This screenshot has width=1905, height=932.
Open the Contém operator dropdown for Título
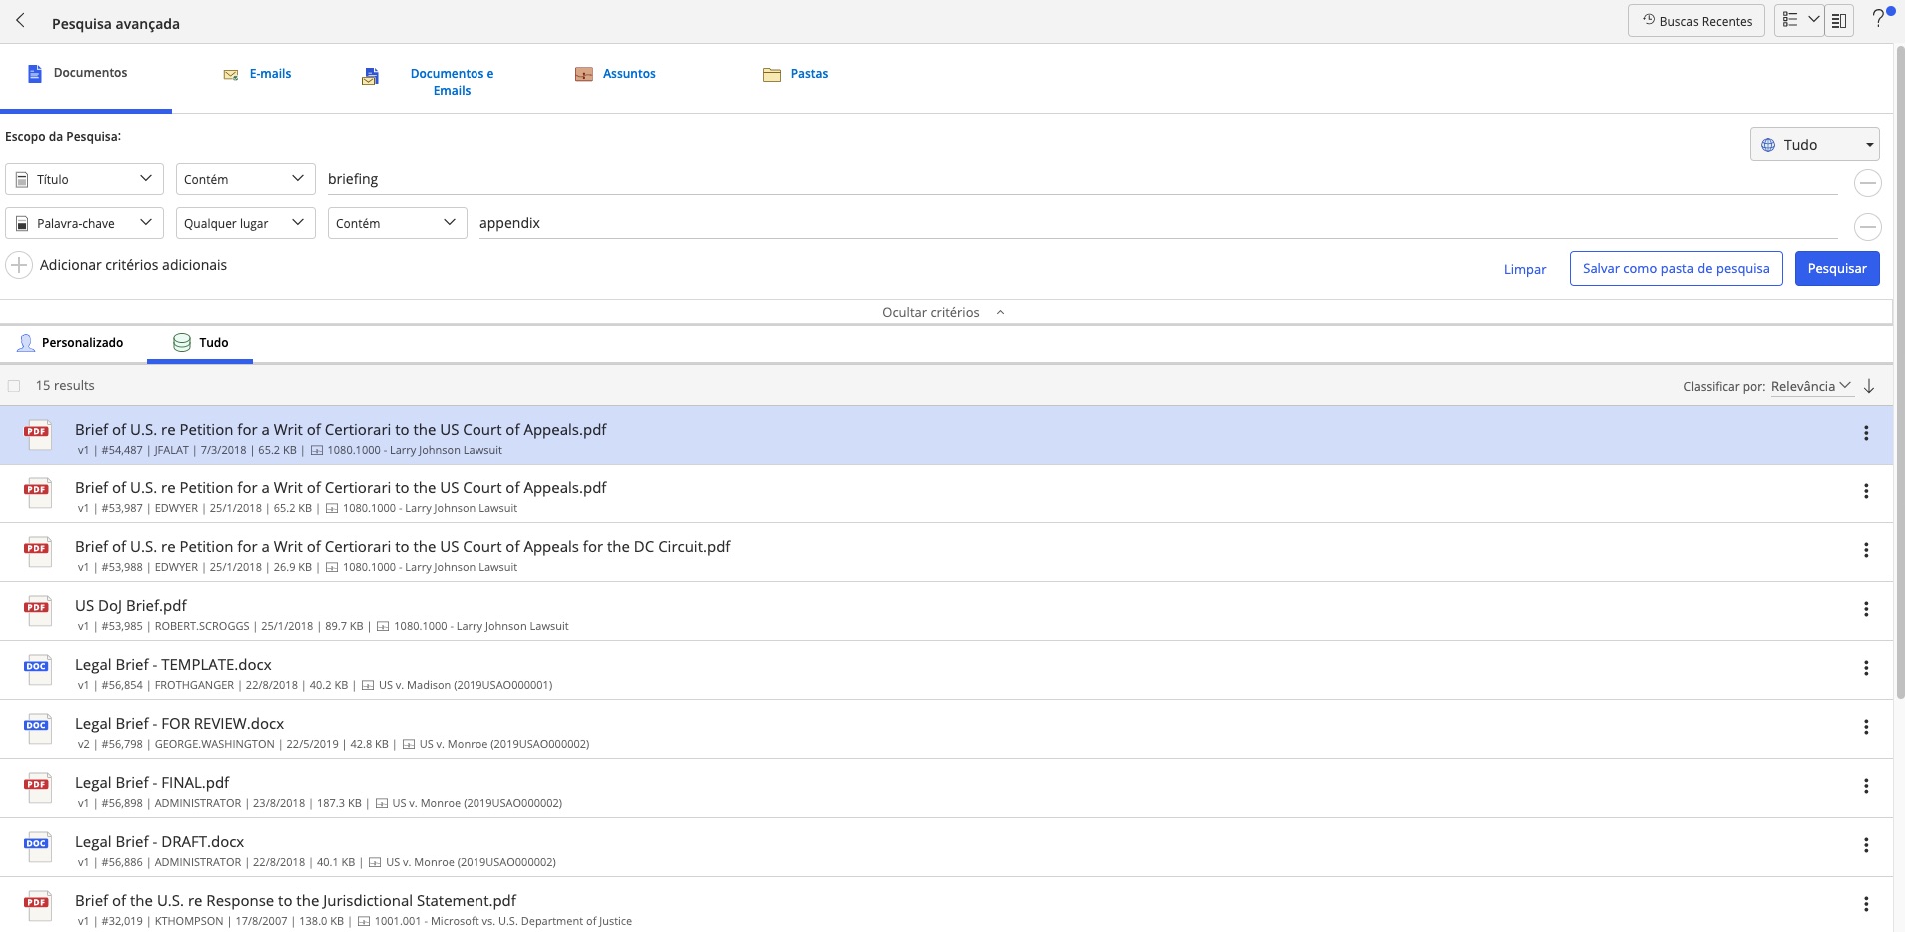[x=245, y=179]
